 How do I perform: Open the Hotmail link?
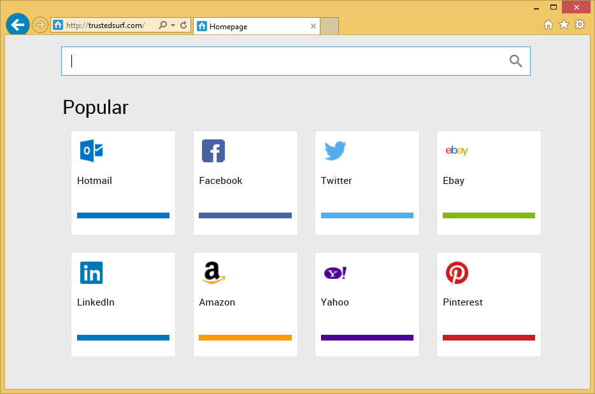pyautogui.click(x=94, y=181)
